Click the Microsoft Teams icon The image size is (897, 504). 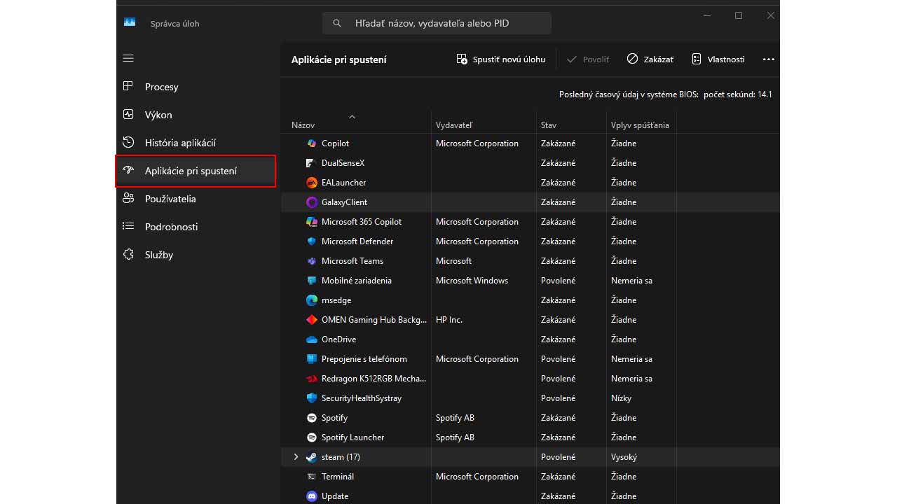point(312,261)
